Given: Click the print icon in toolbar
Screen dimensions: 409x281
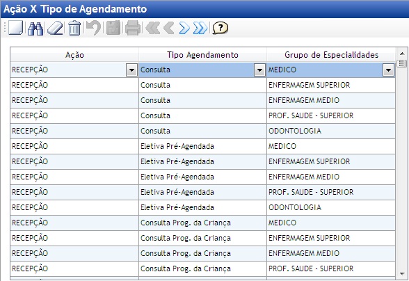Looking at the screenshot, I should tap(133, 28).
